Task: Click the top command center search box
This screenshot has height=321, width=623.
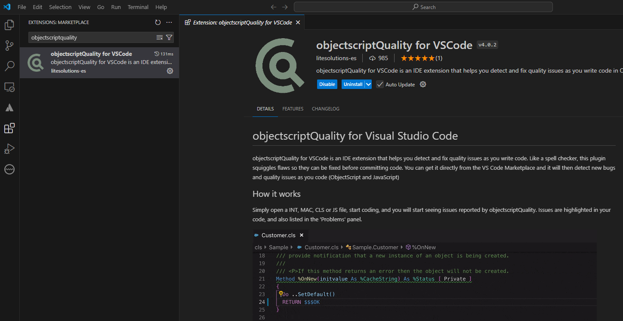Action: (423, 7)
